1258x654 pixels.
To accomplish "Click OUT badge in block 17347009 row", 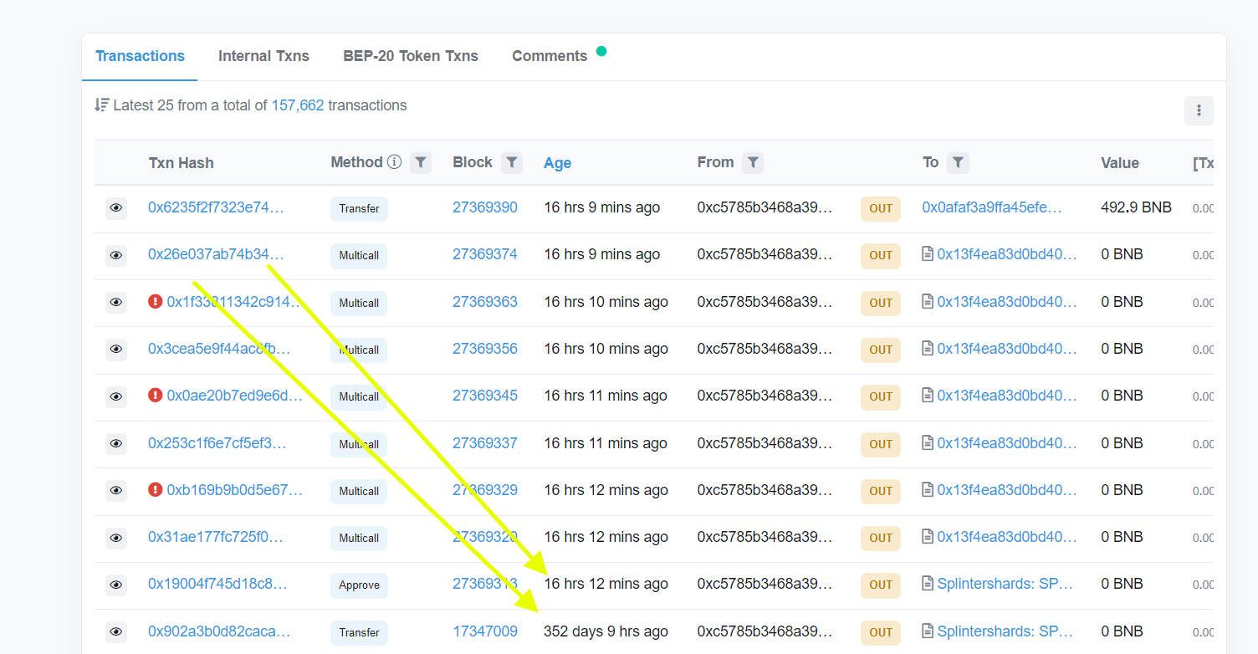I will coord(881,632).
